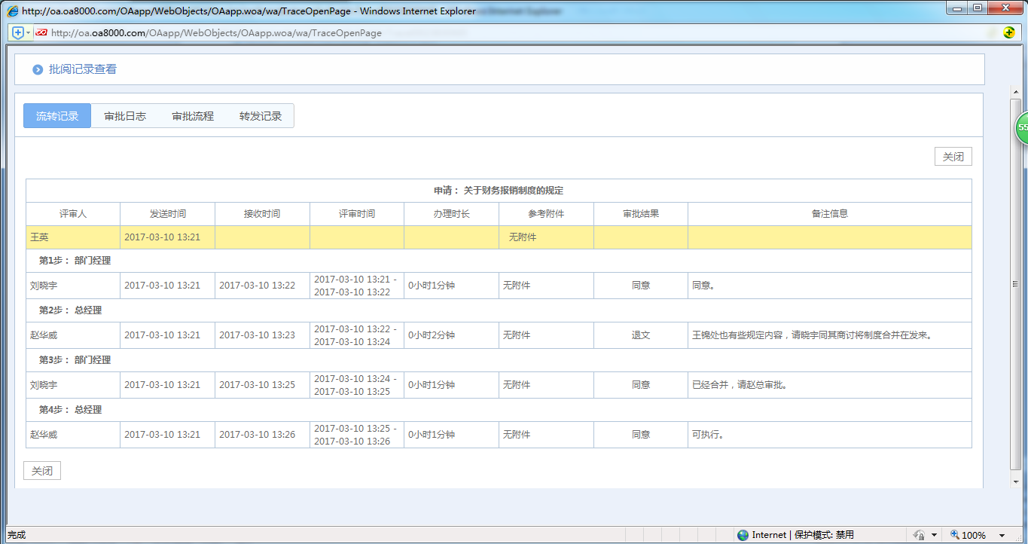The width and height of the screenshot is (1028, 544).
Task: Click the remark 可执行。
Action: (x=708, y=435)
